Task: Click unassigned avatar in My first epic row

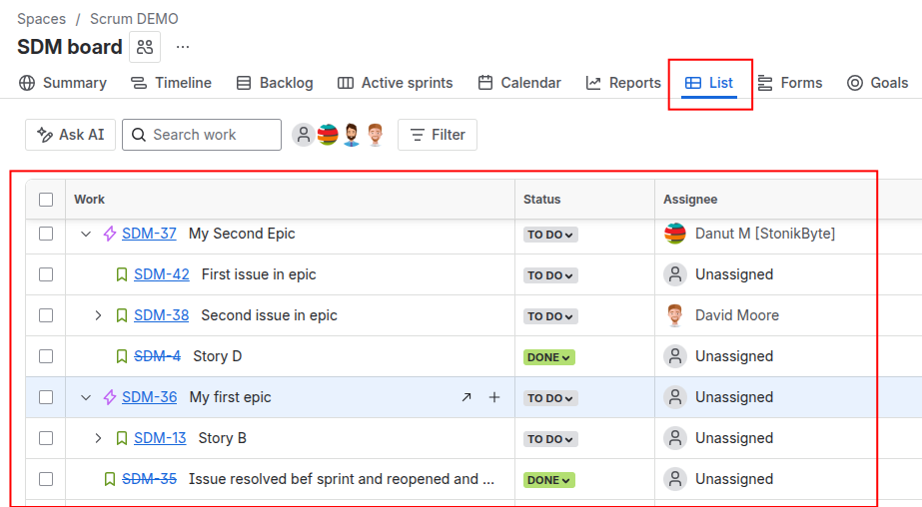Action: [675, 397]
